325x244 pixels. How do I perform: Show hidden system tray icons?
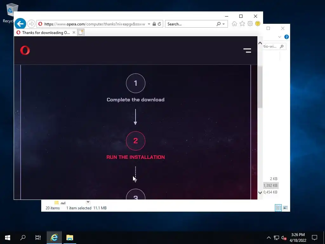pyautogui.click(x=269, y=238)
